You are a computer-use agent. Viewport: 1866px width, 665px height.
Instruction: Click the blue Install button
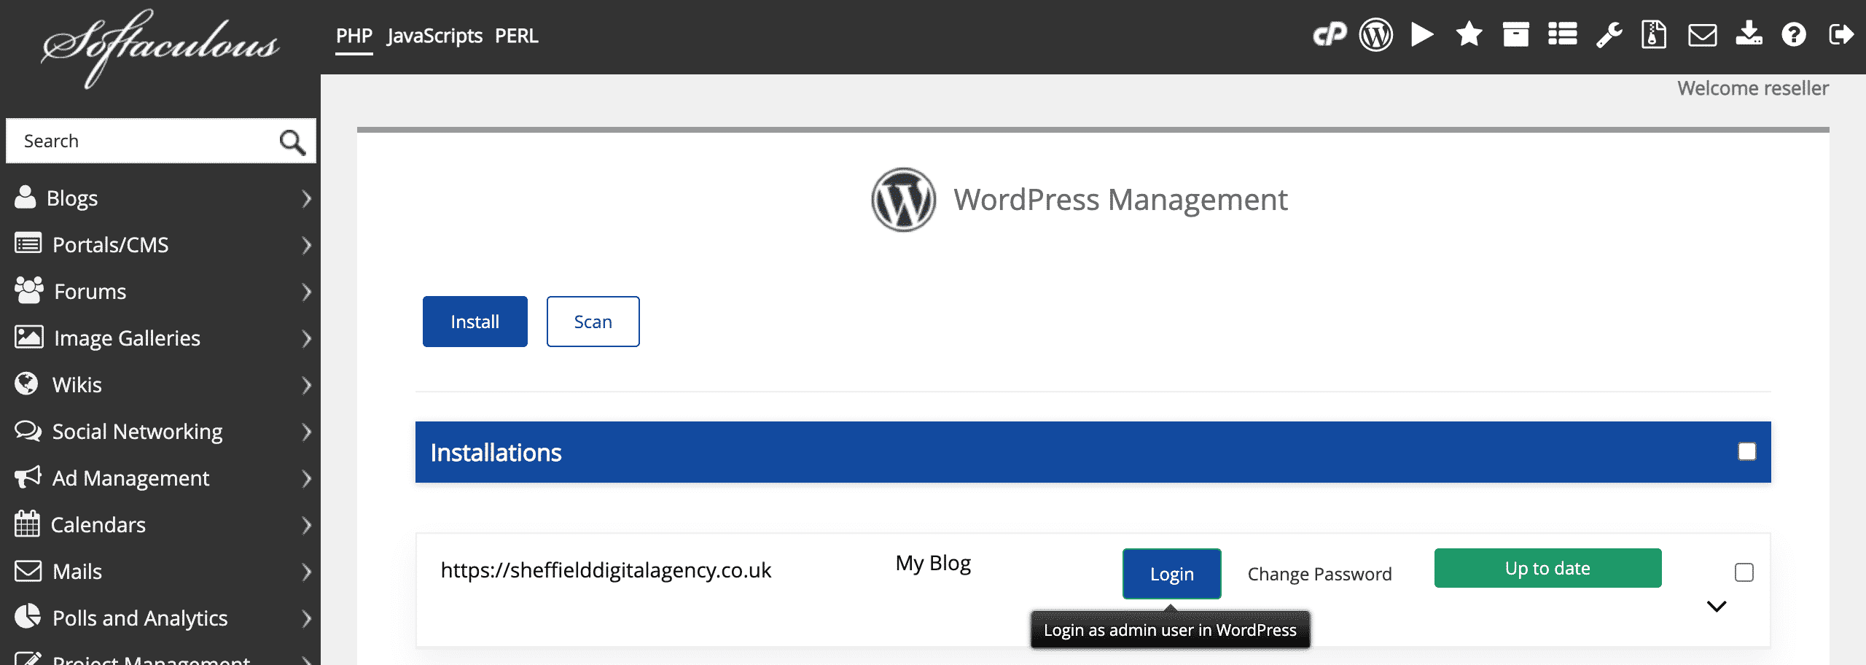click(475, 322)
